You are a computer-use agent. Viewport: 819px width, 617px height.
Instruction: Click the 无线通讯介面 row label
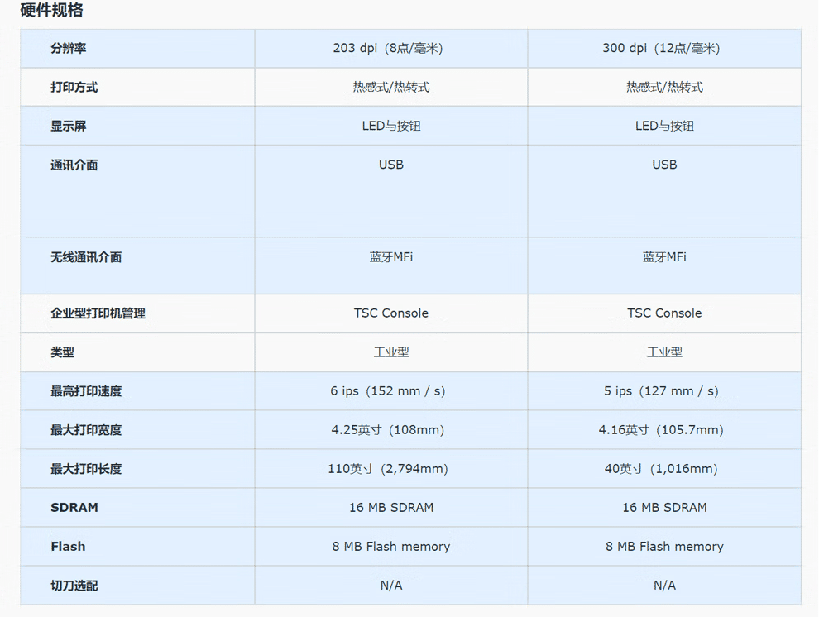[85, 258]
